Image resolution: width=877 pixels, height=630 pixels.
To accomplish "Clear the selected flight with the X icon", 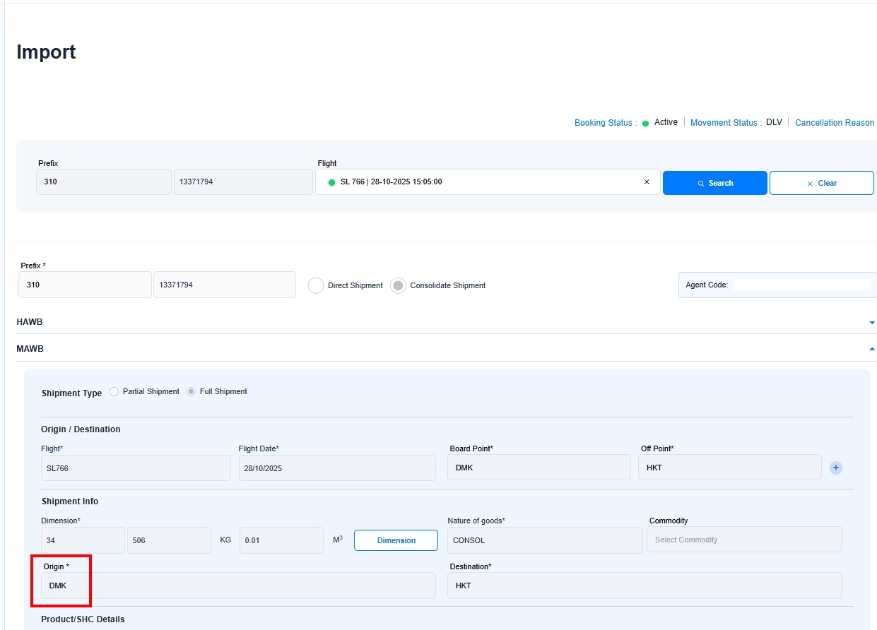I will [646, 182].
